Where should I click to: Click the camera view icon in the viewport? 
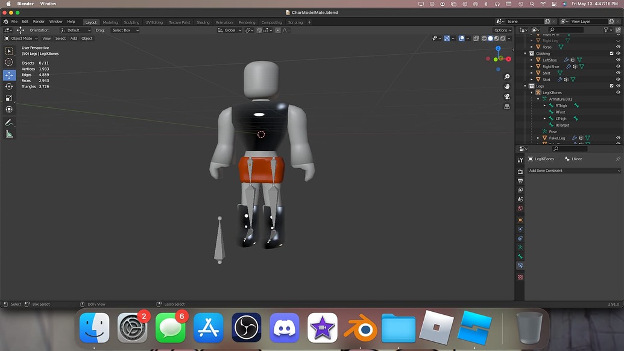tap(506, 96)
